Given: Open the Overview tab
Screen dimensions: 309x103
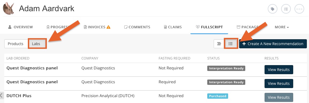Looking at the screenshot, I should tap(21, 27).
